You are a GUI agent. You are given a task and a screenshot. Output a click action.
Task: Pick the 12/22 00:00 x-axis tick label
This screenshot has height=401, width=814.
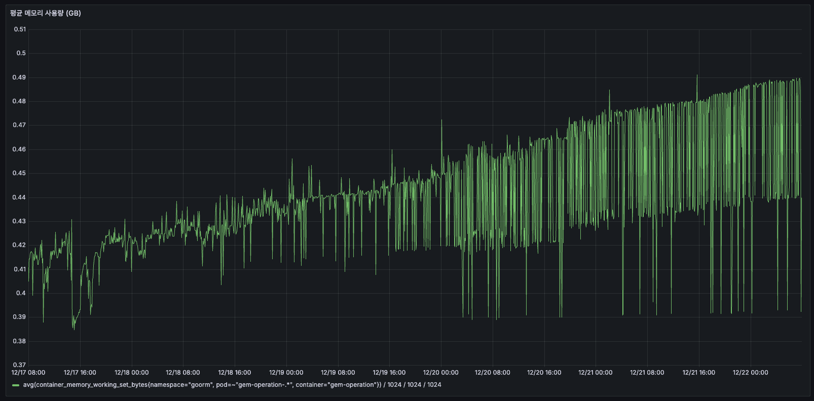(750, 373)
